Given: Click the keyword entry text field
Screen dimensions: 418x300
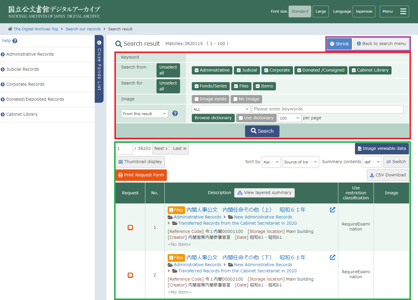Looking at the screenshot, I should coord(327,109).
